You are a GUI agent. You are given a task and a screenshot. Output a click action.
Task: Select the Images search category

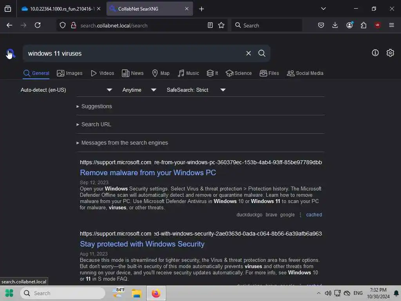pos(70,73)
